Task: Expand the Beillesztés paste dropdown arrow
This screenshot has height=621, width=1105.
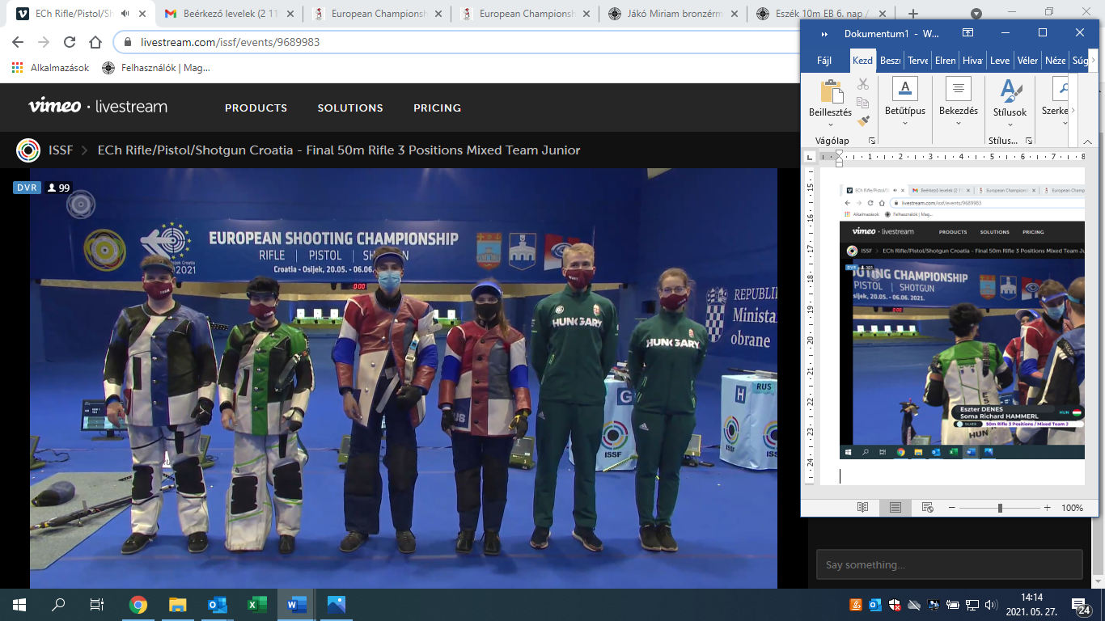Action: tap(831, 124)
